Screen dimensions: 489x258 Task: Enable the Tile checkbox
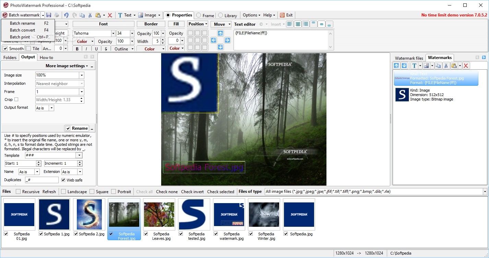click(28, 49)
